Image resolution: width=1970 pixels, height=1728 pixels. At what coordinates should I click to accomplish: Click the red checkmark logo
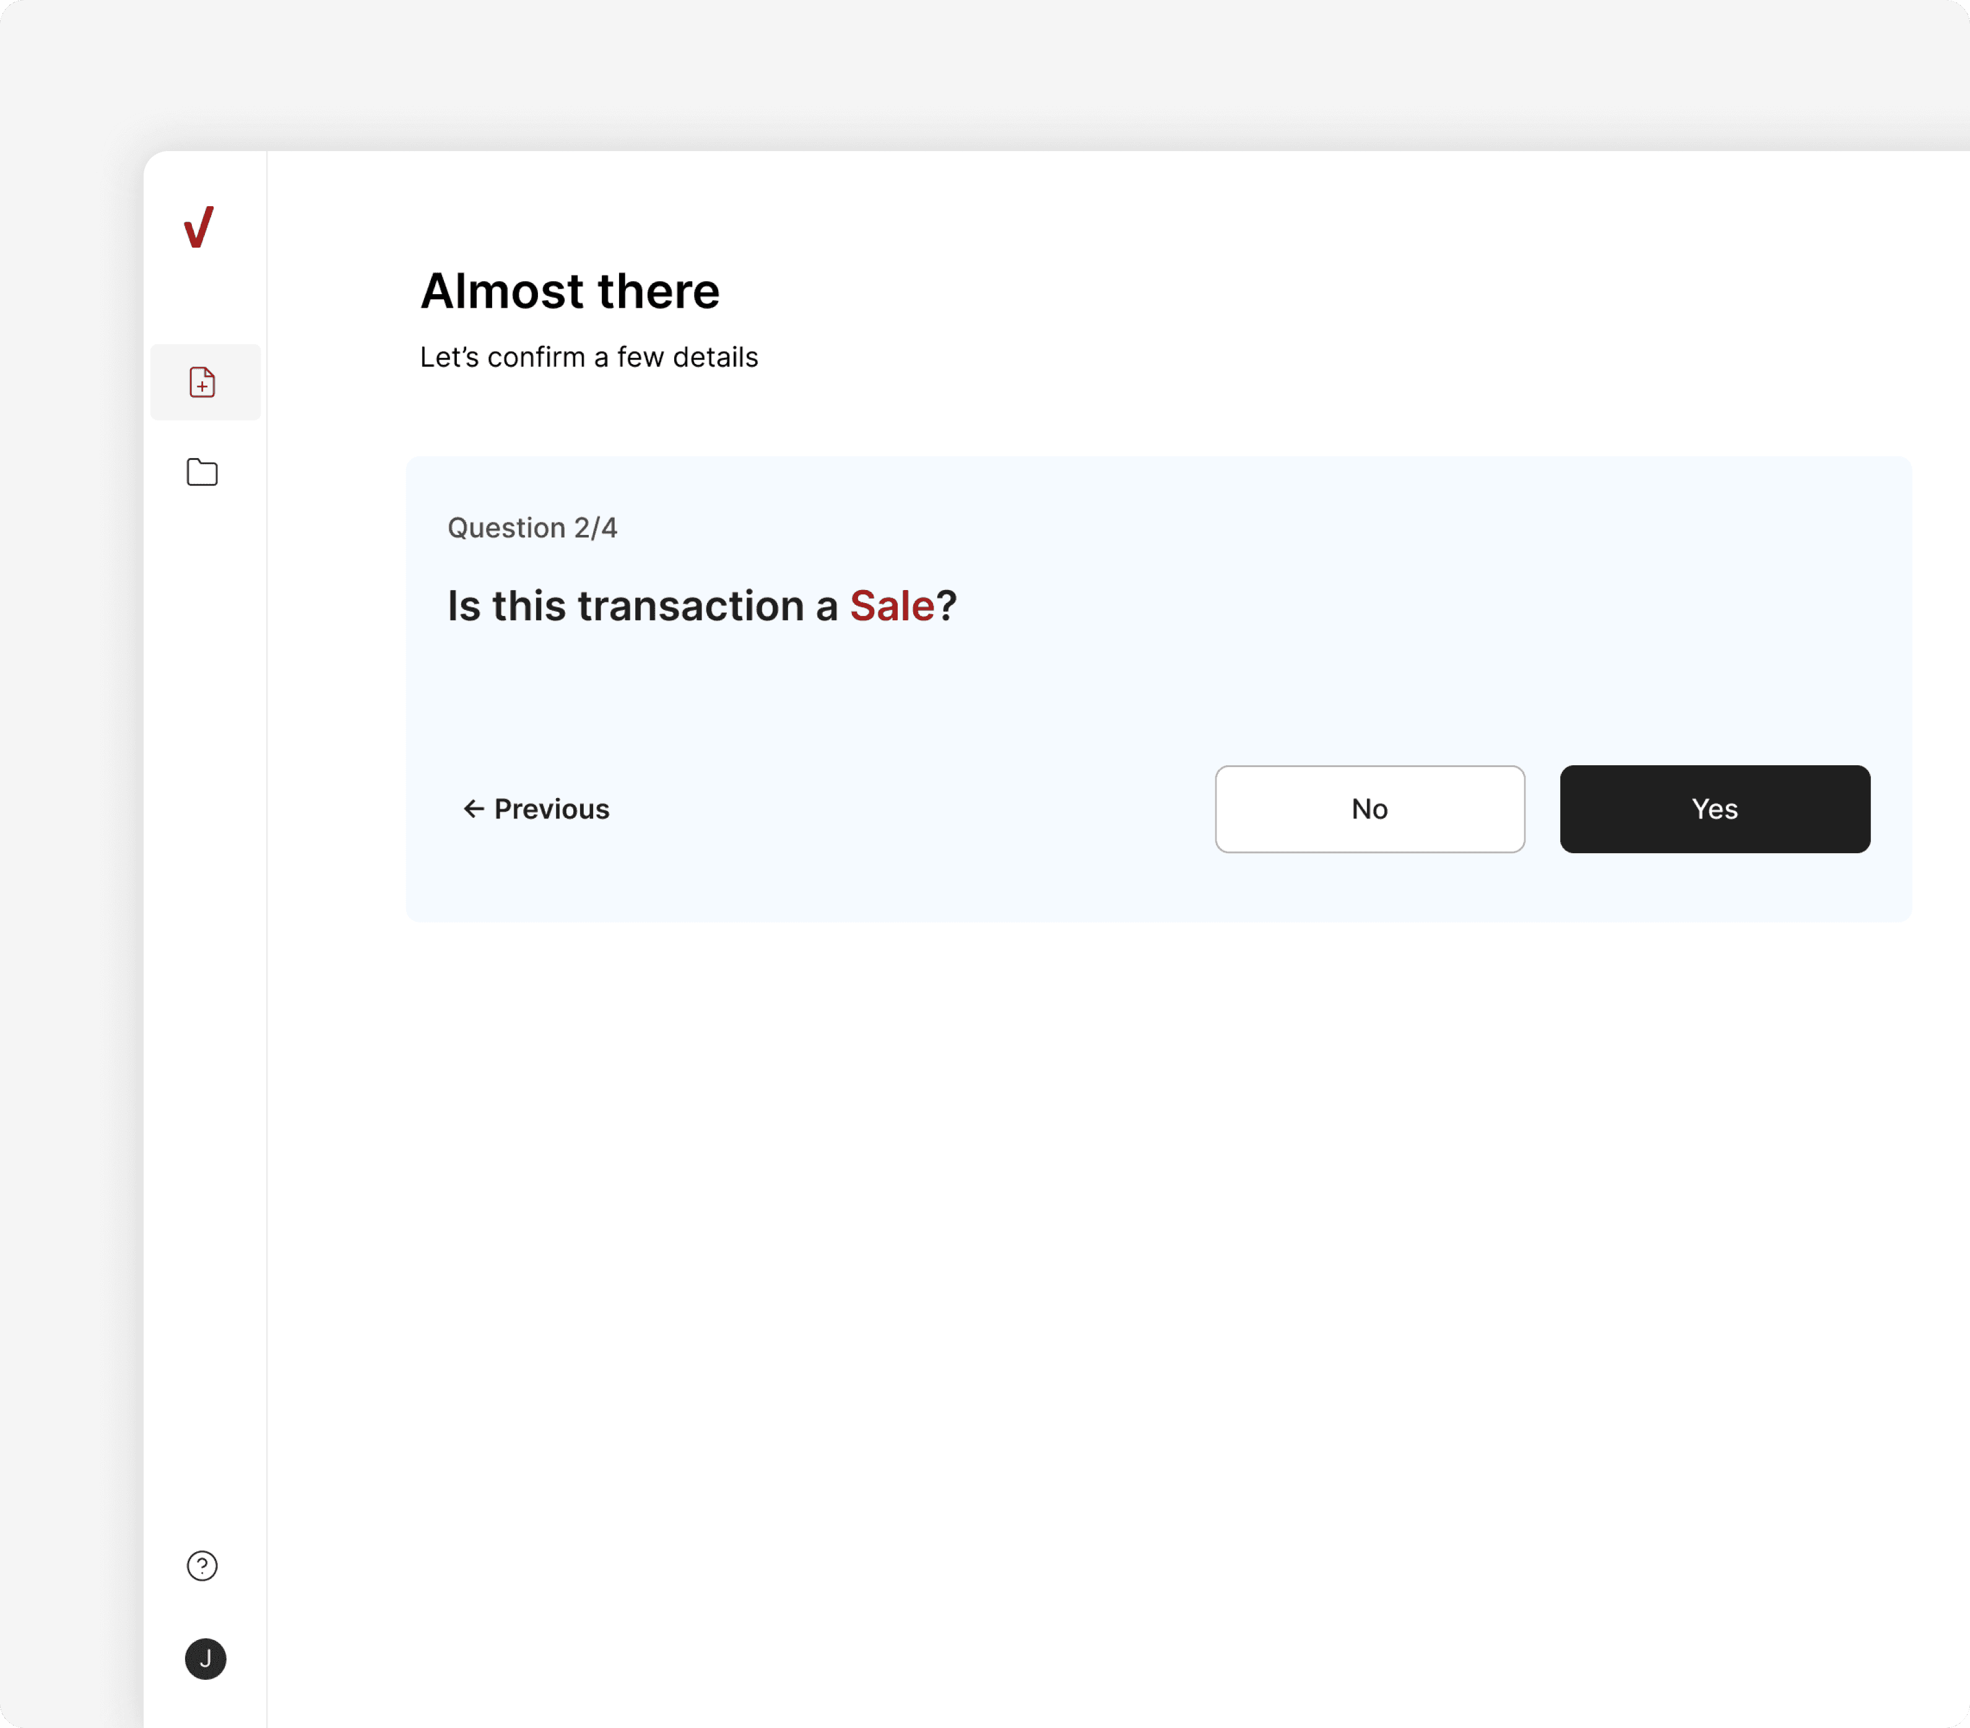[x=199, y=227]
